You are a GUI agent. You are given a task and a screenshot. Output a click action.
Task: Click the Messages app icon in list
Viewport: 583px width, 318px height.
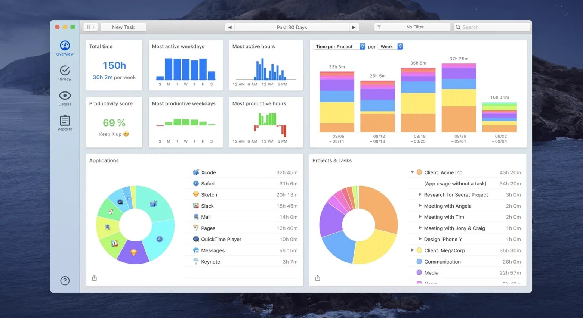196,250
